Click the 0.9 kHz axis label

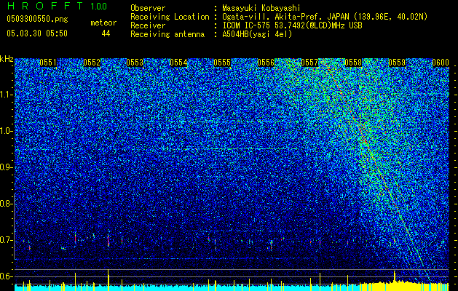[x=7, y=167]
